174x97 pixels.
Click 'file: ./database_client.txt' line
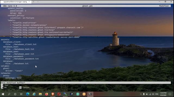(x=21, y=44)
